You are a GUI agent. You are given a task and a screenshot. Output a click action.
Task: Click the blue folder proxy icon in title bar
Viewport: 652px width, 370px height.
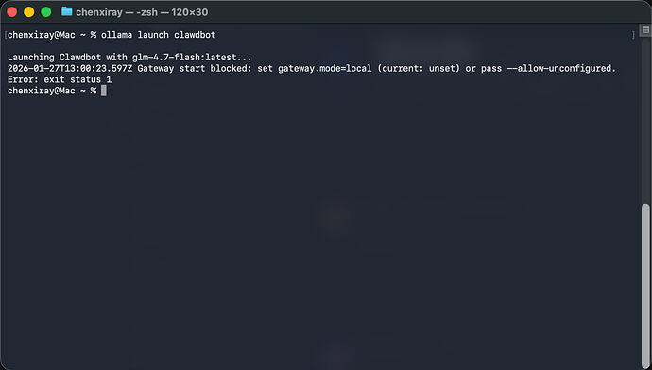(x=66, y=11)
